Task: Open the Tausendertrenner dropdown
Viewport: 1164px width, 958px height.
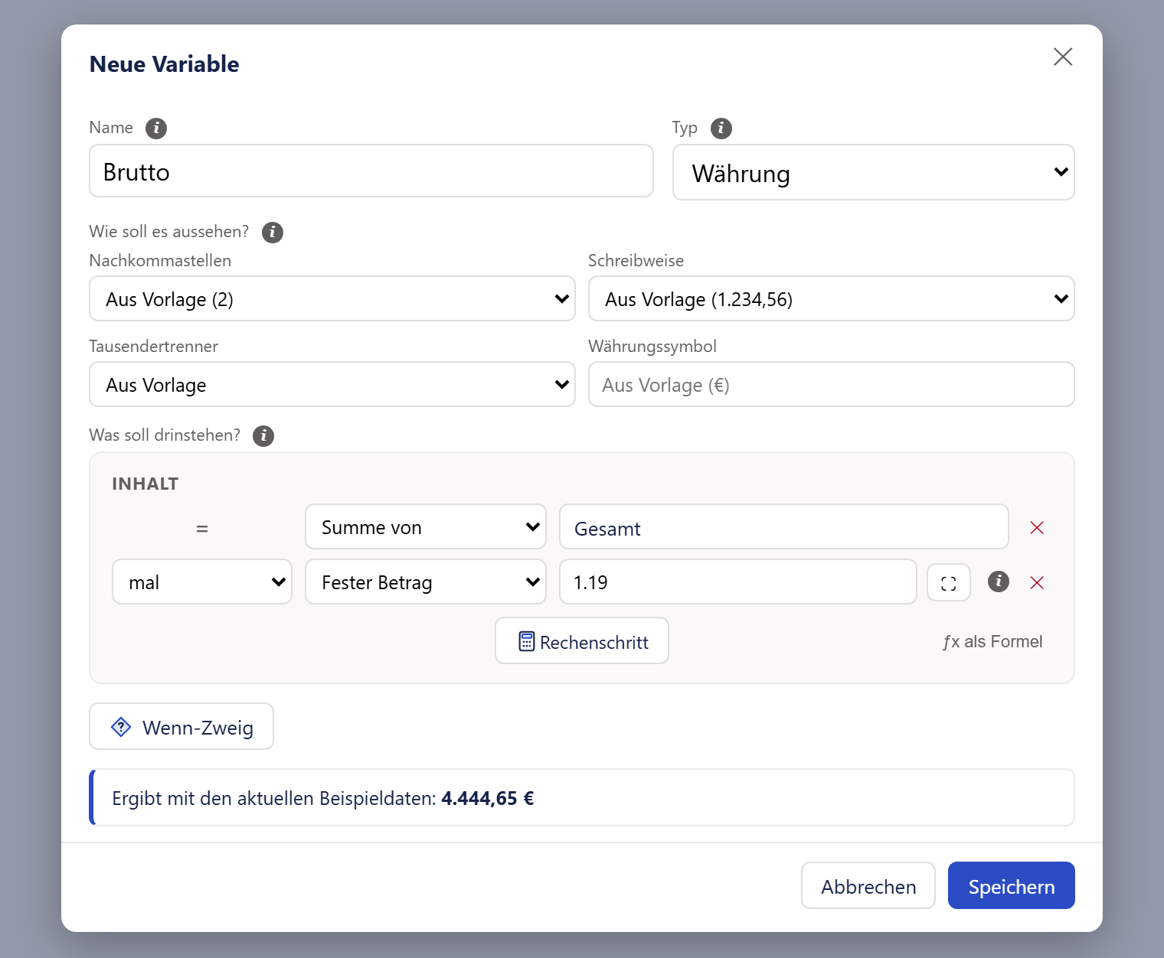Action: [332, 384]
